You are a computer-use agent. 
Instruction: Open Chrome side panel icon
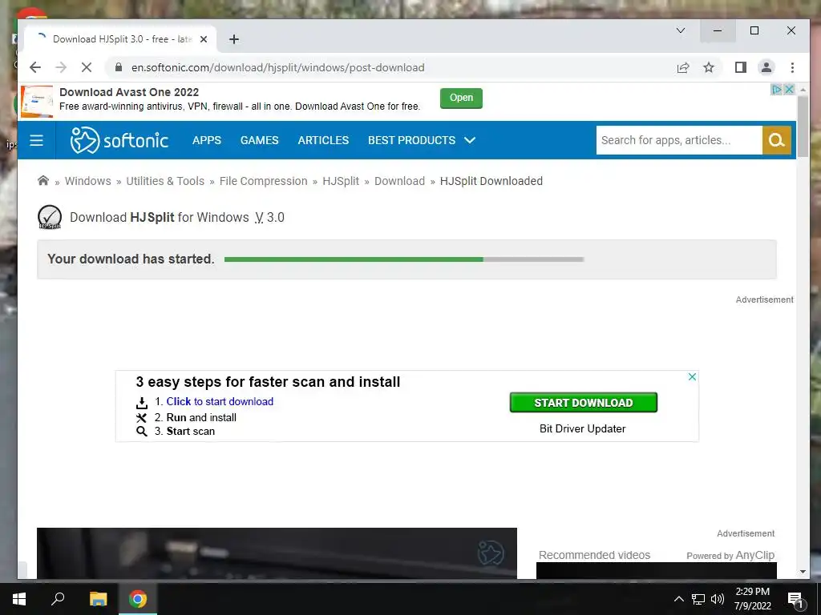click(x=740, y=67)
